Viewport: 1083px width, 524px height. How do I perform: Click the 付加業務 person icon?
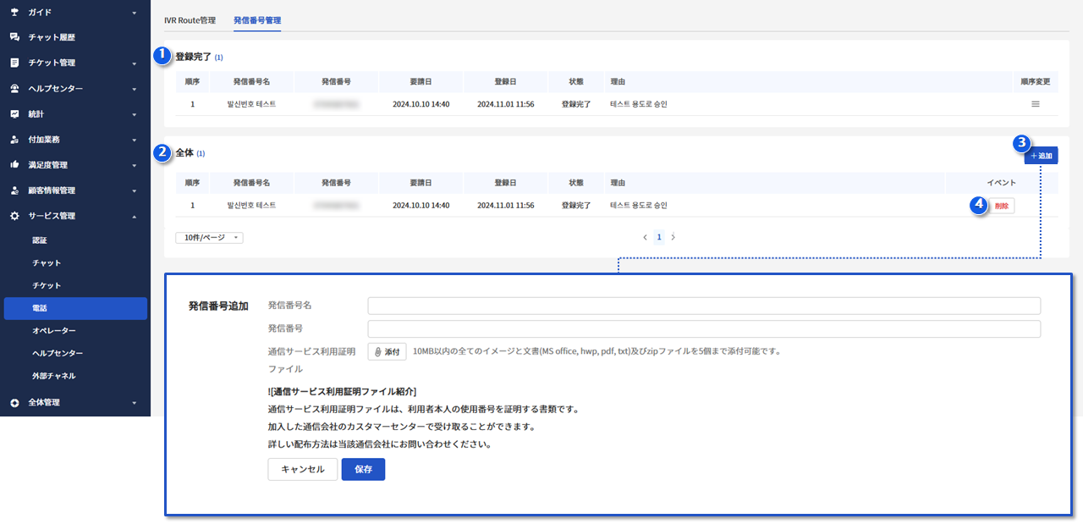tap(14, 140)
